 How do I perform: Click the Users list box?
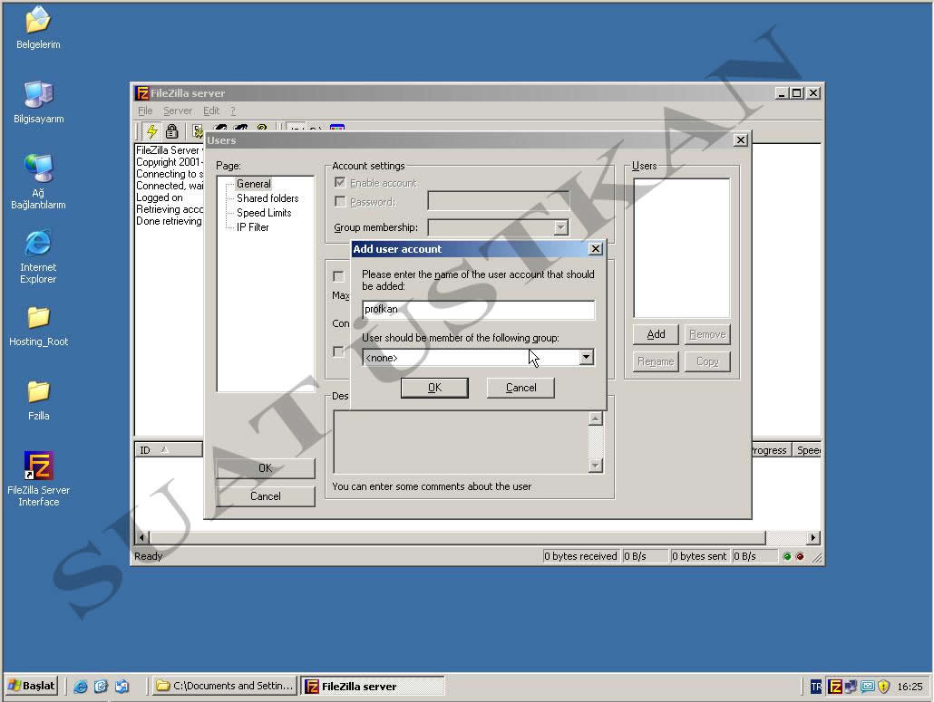click(681, 248)
